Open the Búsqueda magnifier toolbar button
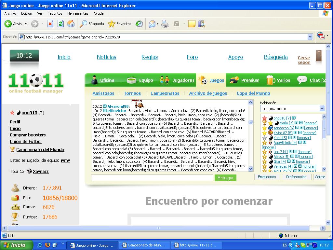The image size is (333, 250). pos(92,24)
